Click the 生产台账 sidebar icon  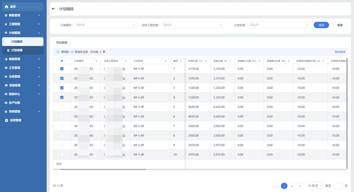pyautogui.click(x=6, y=103)
